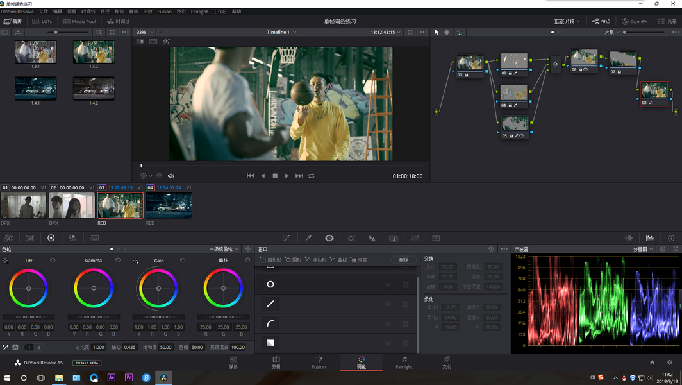Open node editor clip mode dropdown
Screen dimensions: 682x385
[x=612, y=32]
